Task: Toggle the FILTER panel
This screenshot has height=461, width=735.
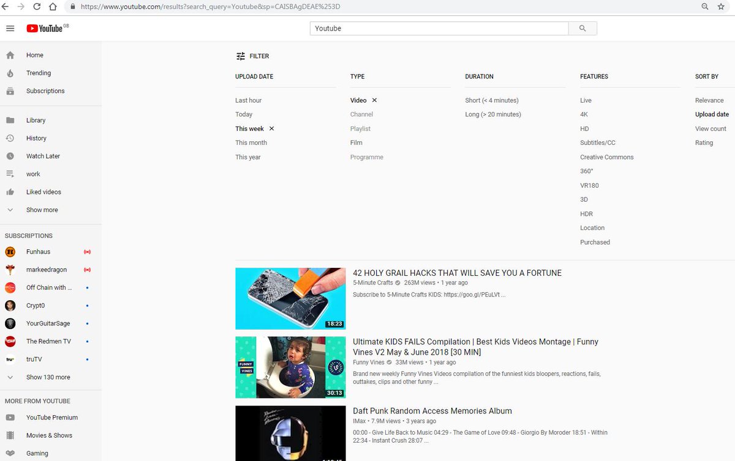Action: [x=252, y=56]
